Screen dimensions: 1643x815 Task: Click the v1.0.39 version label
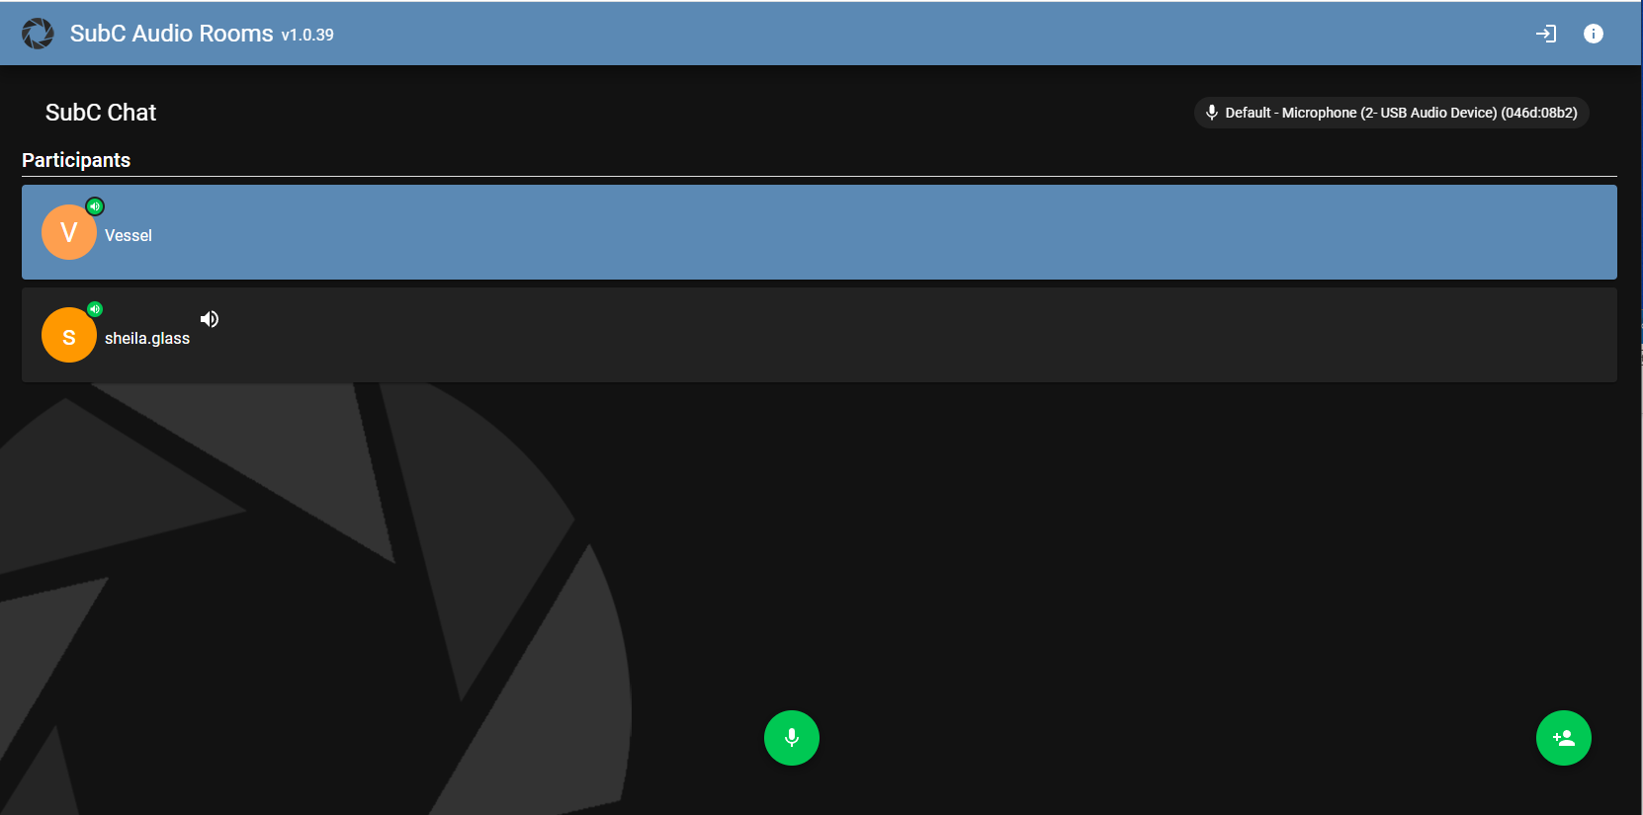[x=307, y=35]
